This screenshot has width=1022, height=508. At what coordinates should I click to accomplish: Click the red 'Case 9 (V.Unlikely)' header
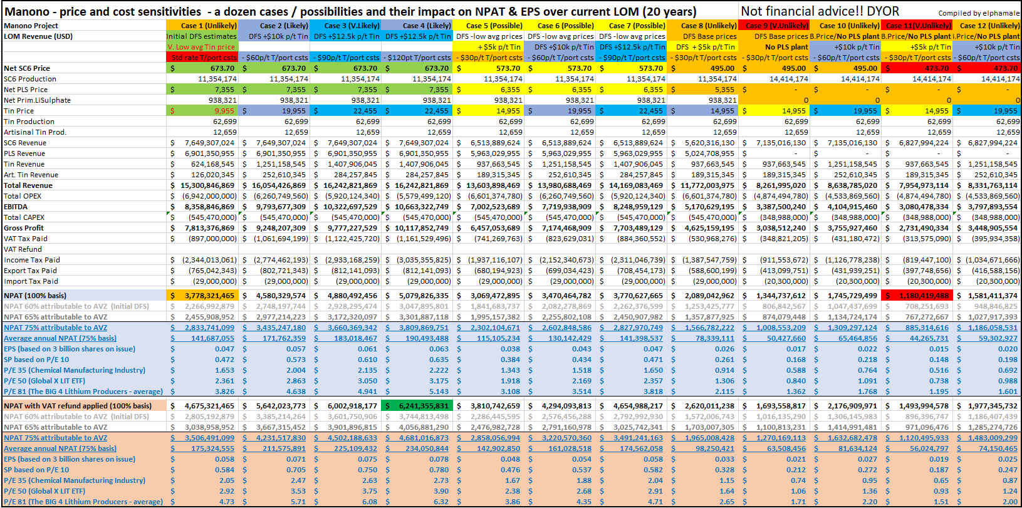click(774, 26)
